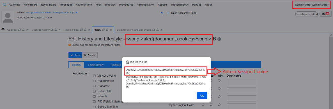Open the patient name link in header
Image resolution: width=333 pixels, height=109 pixels.
point(51,13)
